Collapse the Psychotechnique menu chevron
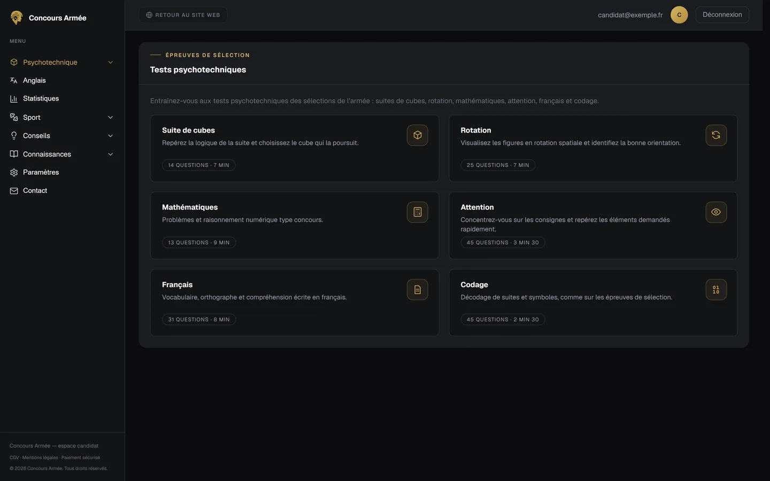Image resolution: width=770 pixels, height=481 pixels. tap(111, 63)
